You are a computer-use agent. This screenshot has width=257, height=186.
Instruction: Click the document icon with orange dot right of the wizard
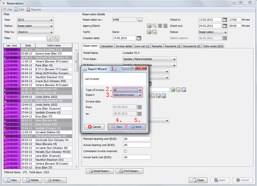pyautogui.click(x=184, y=90)
